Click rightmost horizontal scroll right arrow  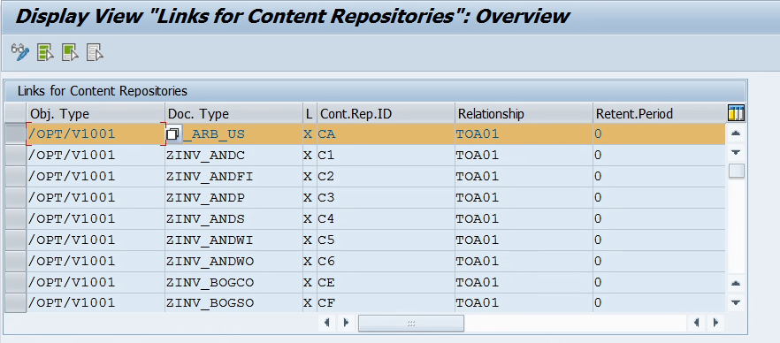(715, 323)
